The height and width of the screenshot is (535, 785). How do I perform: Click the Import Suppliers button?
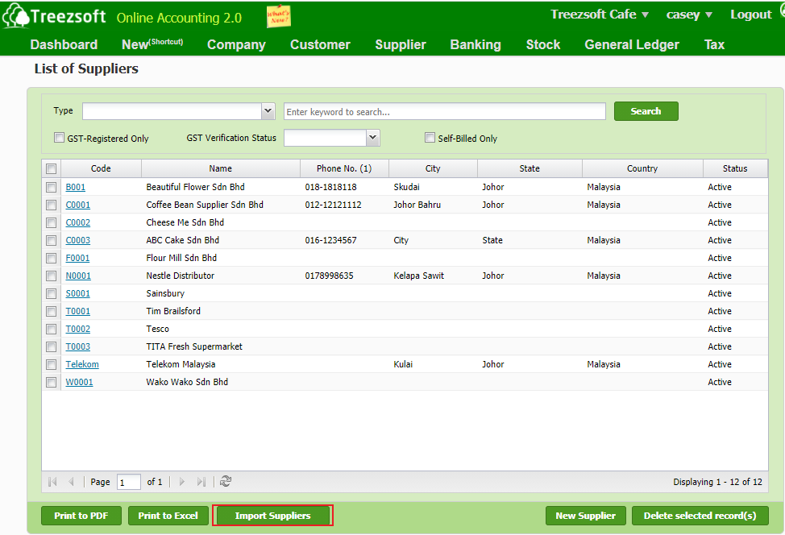click(272, 516)
